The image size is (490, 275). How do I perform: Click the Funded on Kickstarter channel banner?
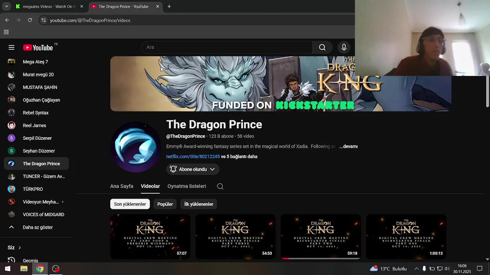[281, 84]
